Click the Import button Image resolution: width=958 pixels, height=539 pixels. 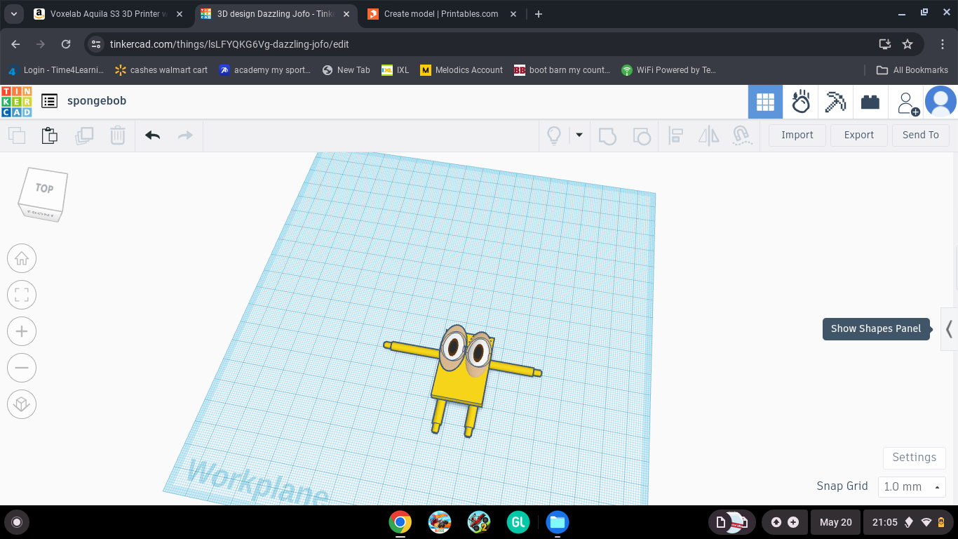click(x=797, y=135)
